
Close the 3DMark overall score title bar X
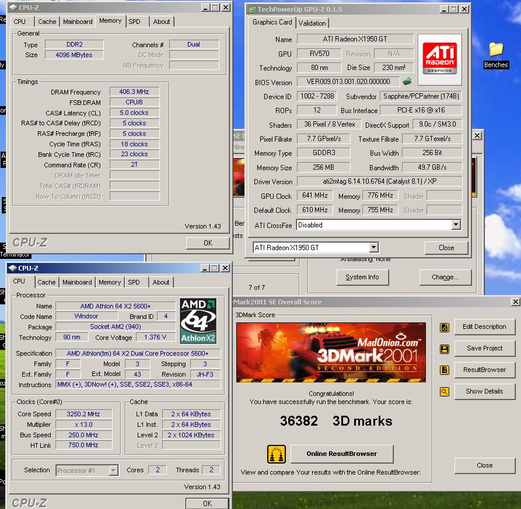515,302
